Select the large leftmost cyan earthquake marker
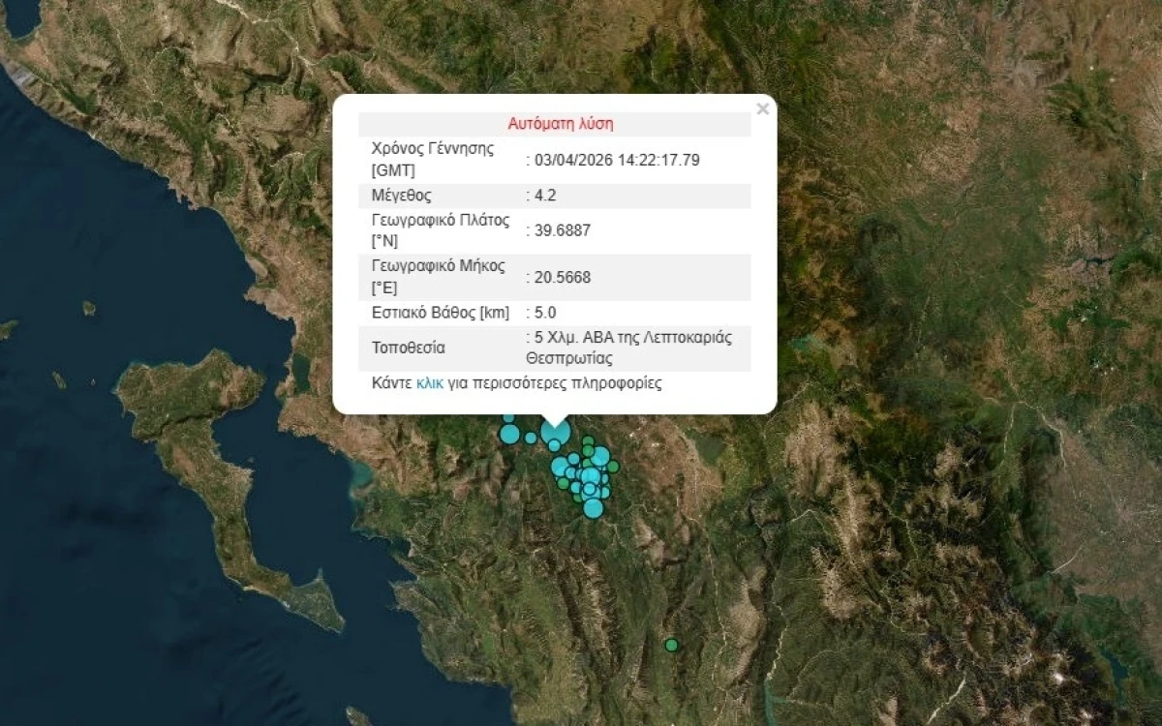 (x=509, y=434)
